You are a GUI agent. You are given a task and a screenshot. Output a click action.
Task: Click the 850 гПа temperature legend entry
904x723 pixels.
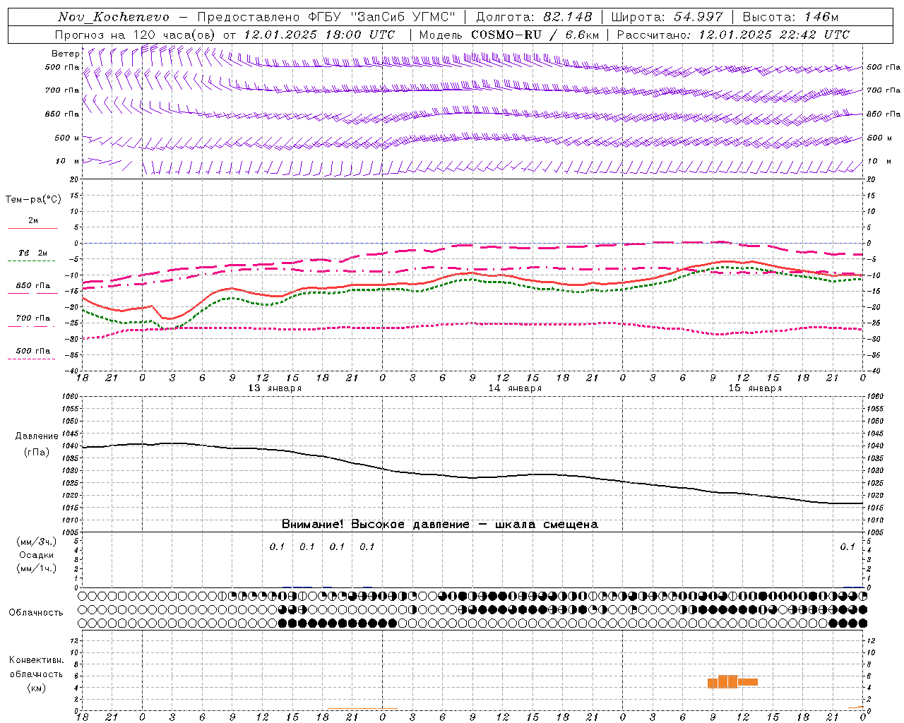coord(32,287)
